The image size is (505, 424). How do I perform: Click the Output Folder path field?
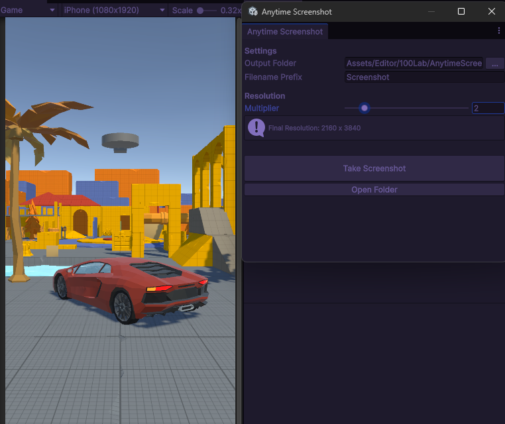(414, 64)
